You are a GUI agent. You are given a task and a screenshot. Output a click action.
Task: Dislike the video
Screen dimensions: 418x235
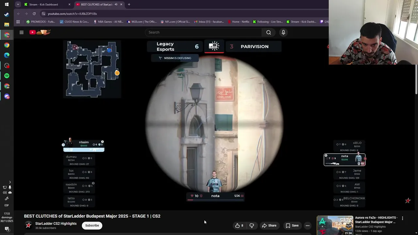point(252,226)
